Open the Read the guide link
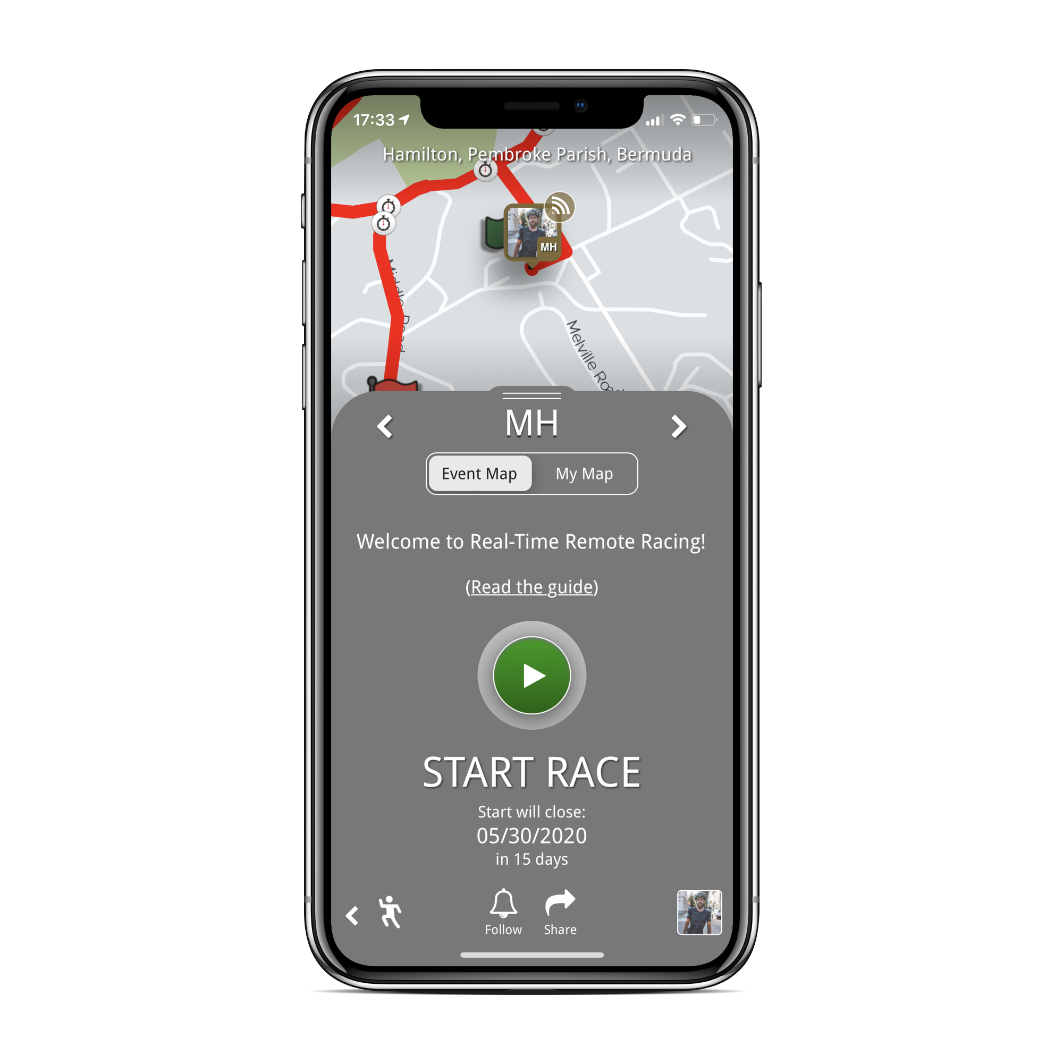 point(531,585)
